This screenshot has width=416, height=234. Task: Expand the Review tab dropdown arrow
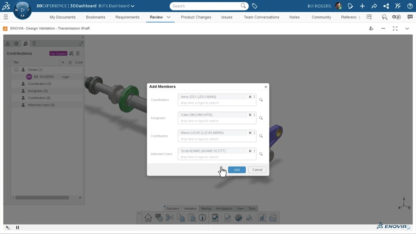169,17
